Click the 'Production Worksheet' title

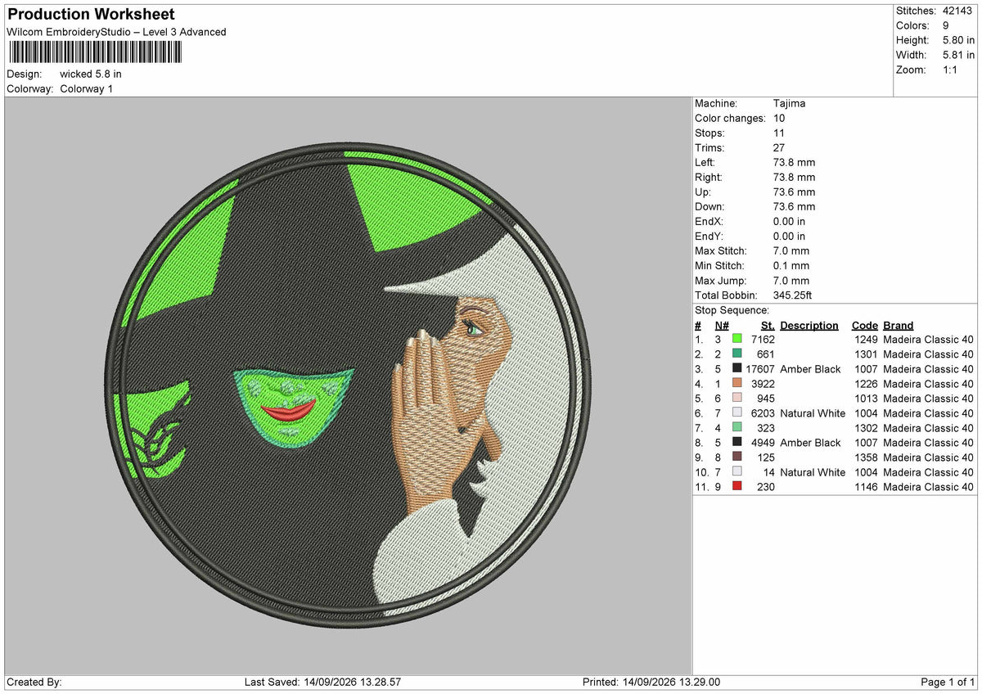[91, 15]
